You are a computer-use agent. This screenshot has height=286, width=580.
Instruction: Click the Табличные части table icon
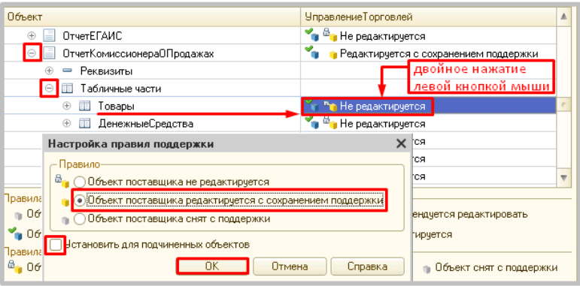(67, 89)
